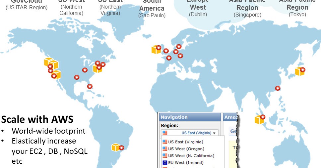321x168 pixels.
Task: Click the EU flag icon beside EU West (Ireland)
Action: 165,163
